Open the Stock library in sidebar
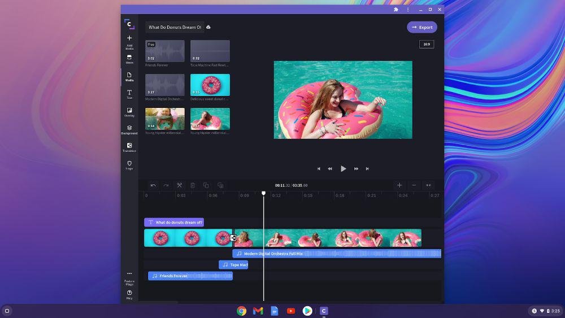Screen dimensions: 565x318 [x=129, y=59]
